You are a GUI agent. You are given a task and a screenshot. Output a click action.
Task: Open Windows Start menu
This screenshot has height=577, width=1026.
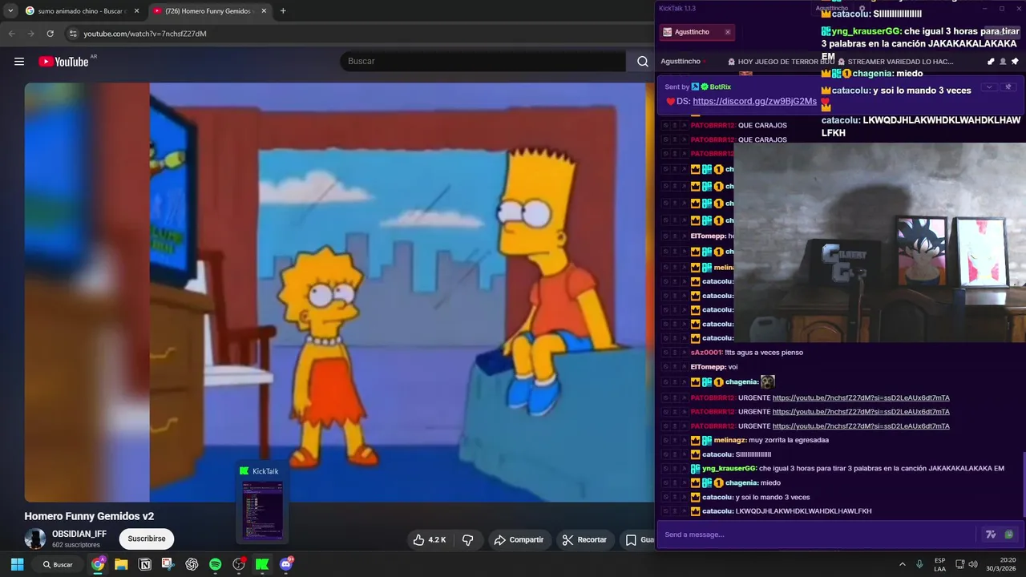pos(17,564)
